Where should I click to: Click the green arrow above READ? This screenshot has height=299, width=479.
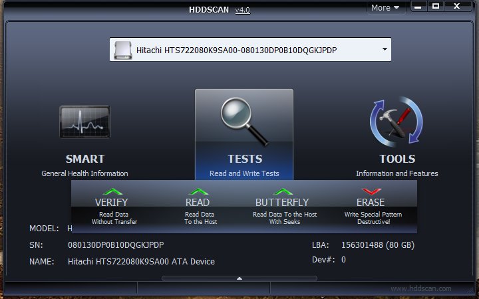198,191
